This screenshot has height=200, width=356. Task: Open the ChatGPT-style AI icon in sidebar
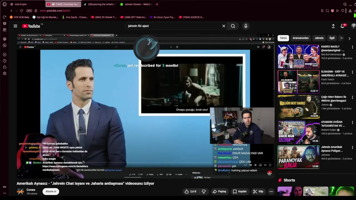point(4,39)
